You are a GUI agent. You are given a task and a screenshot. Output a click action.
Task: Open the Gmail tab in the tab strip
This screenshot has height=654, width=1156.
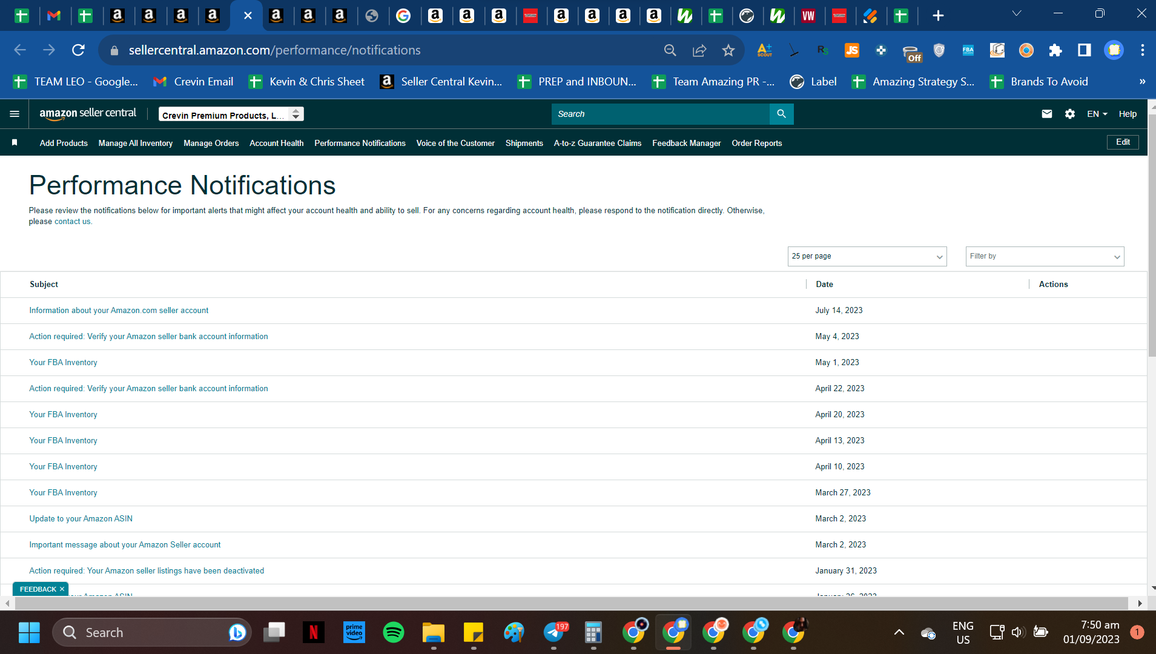click(54, 16)
